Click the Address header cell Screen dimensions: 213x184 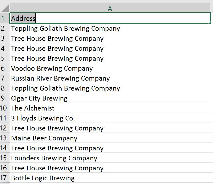110,18
